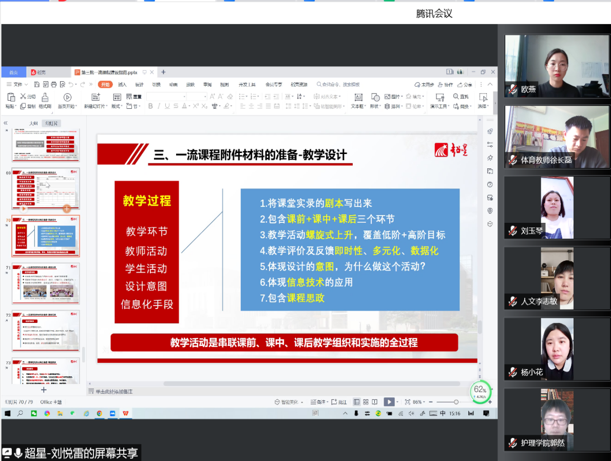Toggle Bold text formatting
This screenshot has width=611, height=461.
[150, 106]
